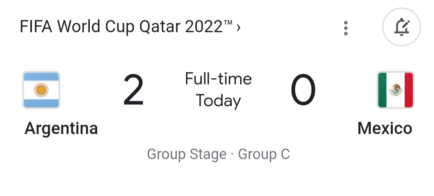
Task: Select the Argentina flag icon
Action: click(41, 90)
